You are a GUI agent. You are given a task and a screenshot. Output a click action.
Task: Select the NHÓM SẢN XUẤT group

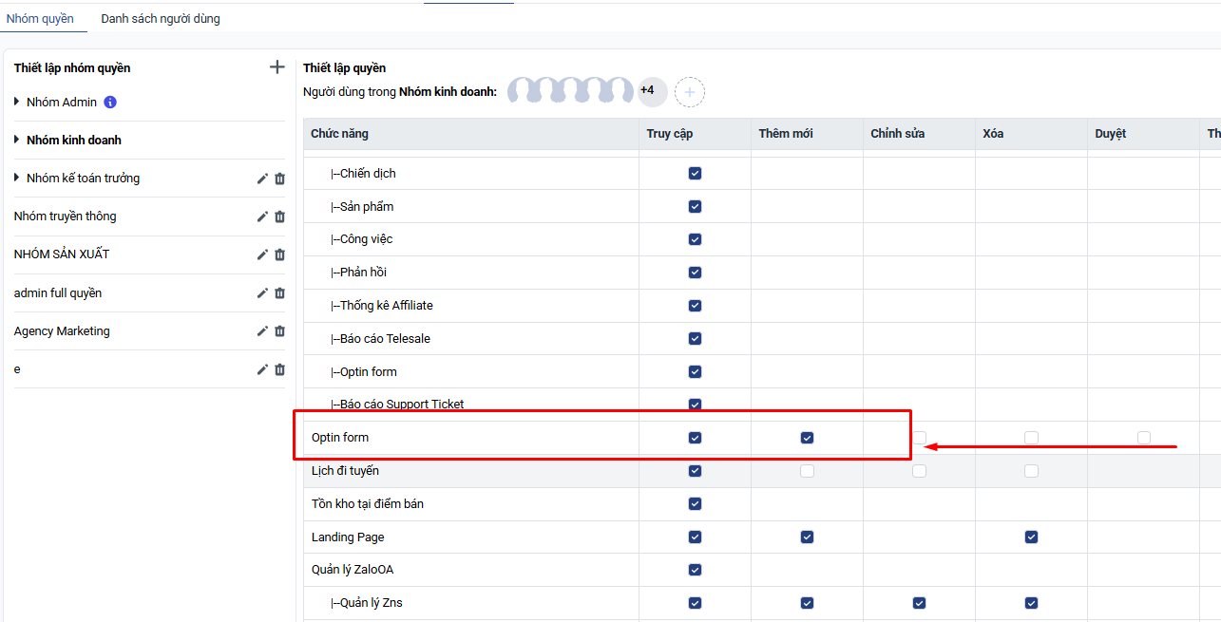coord(62,254)
